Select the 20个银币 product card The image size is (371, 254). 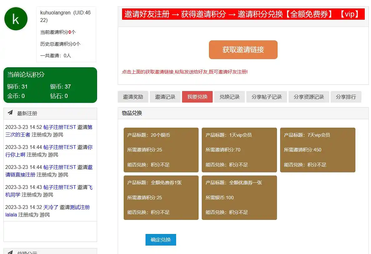tap(161, 150)
